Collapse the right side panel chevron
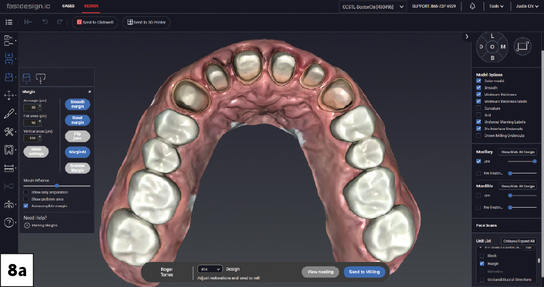The image size is (544, 287). [x=467, y=36]
